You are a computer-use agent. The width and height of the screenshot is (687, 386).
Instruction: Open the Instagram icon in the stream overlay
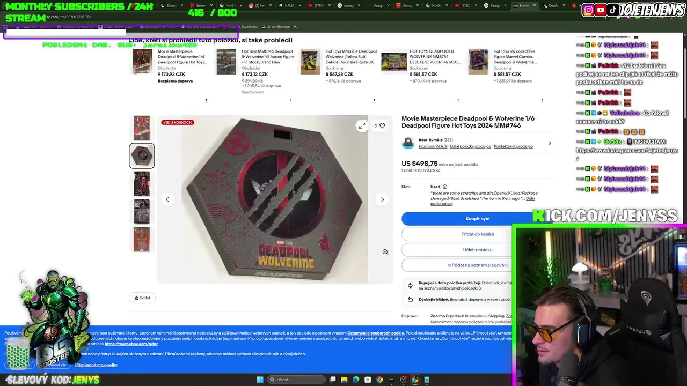pyautogui.click(x=588, y=10)
